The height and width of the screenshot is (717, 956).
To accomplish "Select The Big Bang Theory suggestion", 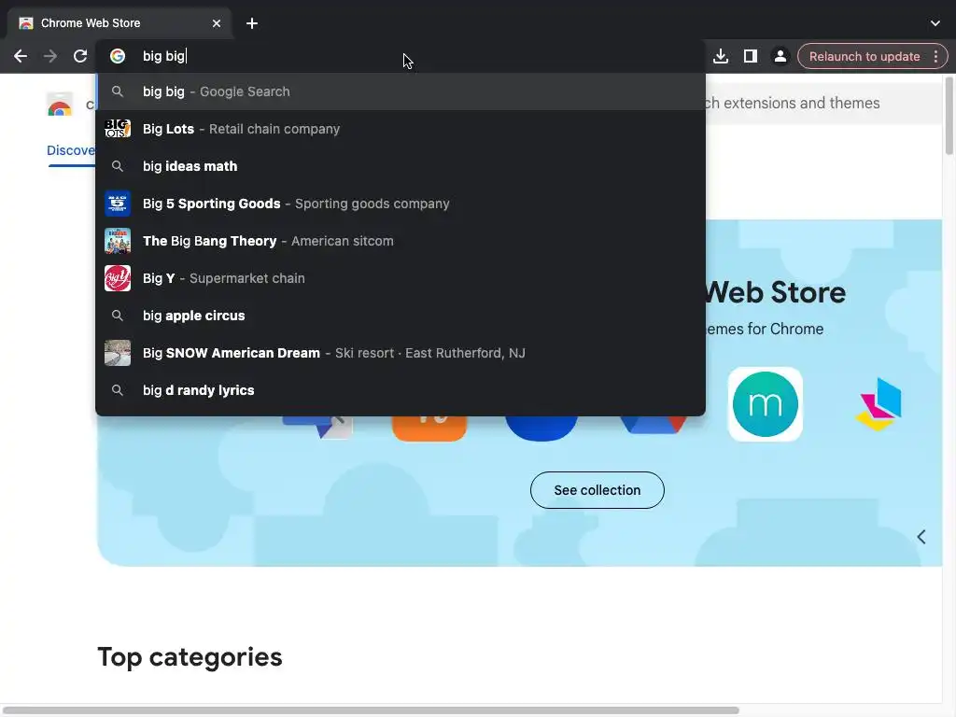I will point(401,241).
